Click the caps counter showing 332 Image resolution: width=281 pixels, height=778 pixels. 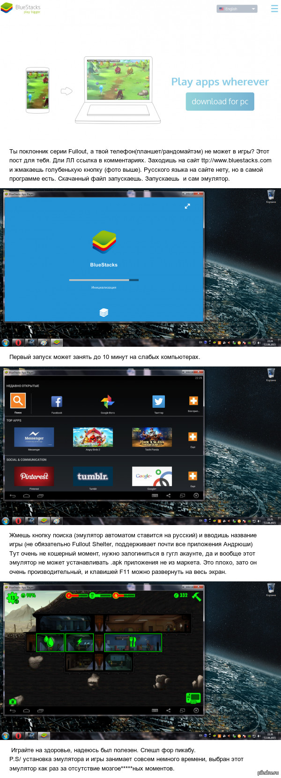pos(181,595)
